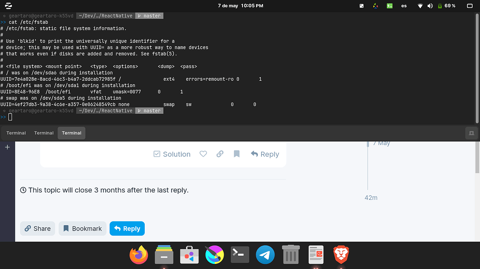Click the Wi-Fi status icon
This screenshot has width=480, height=269.
420,6
